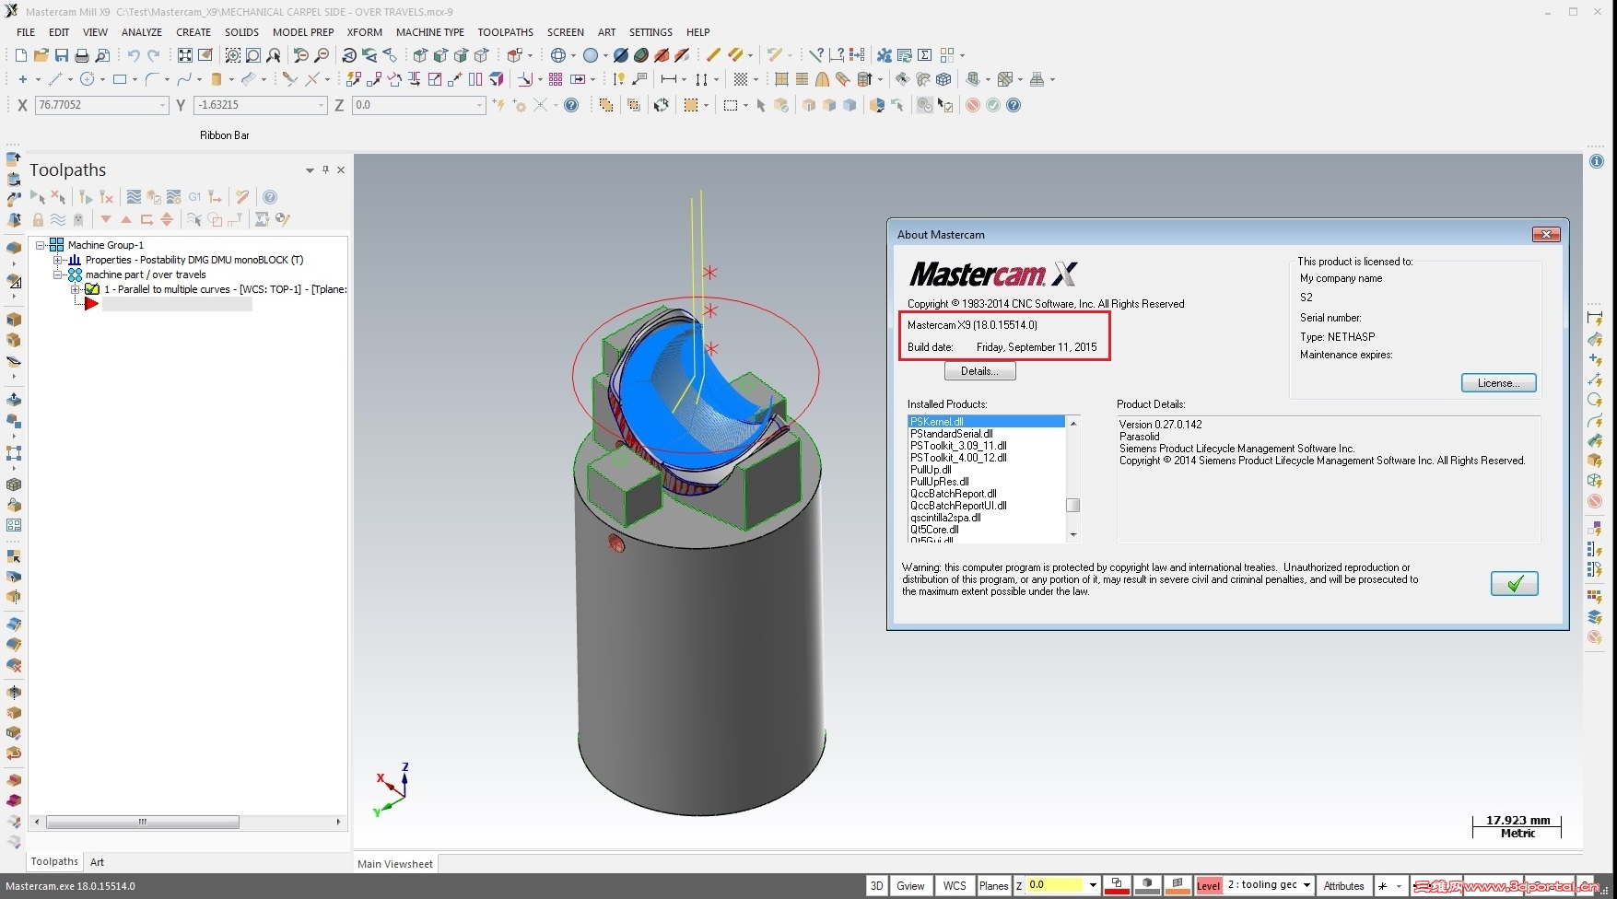The height and width of the screenshot is (899, 1617).
Task: Open the status bar Z depth dropdown
Action: tap(1093, 885)
